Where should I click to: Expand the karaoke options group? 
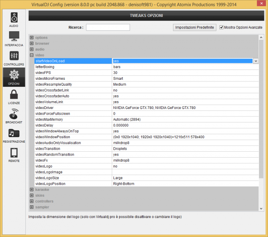pos(32,190)
